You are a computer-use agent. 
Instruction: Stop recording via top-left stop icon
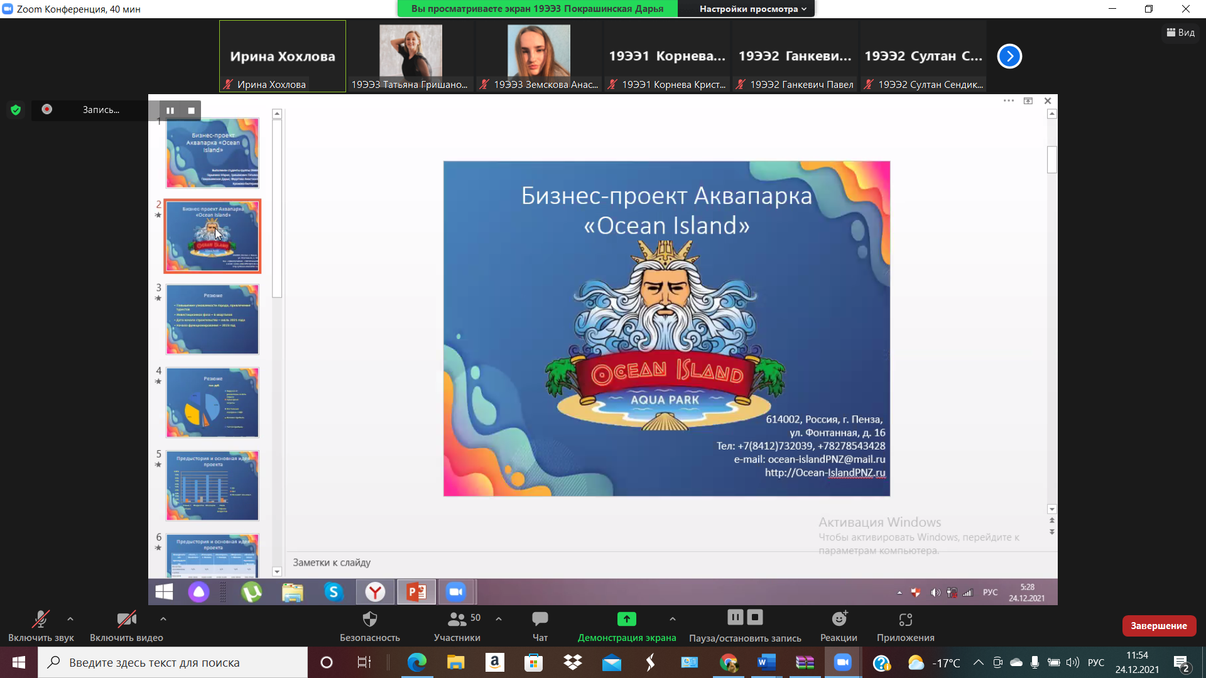(191, 110)
